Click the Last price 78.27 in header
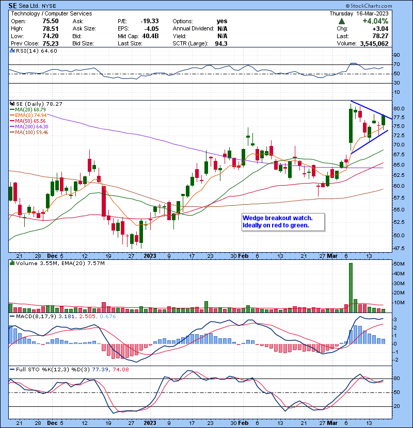This screenshot has height=428, width=413. point(380,36)
